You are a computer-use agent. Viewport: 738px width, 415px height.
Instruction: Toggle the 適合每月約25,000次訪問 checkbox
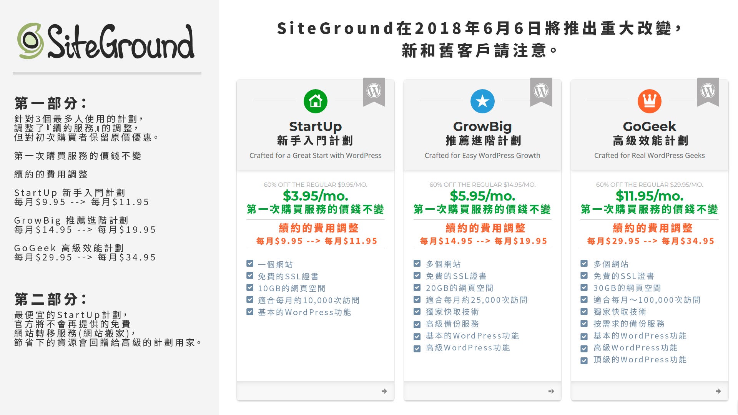tap(417, 299)
